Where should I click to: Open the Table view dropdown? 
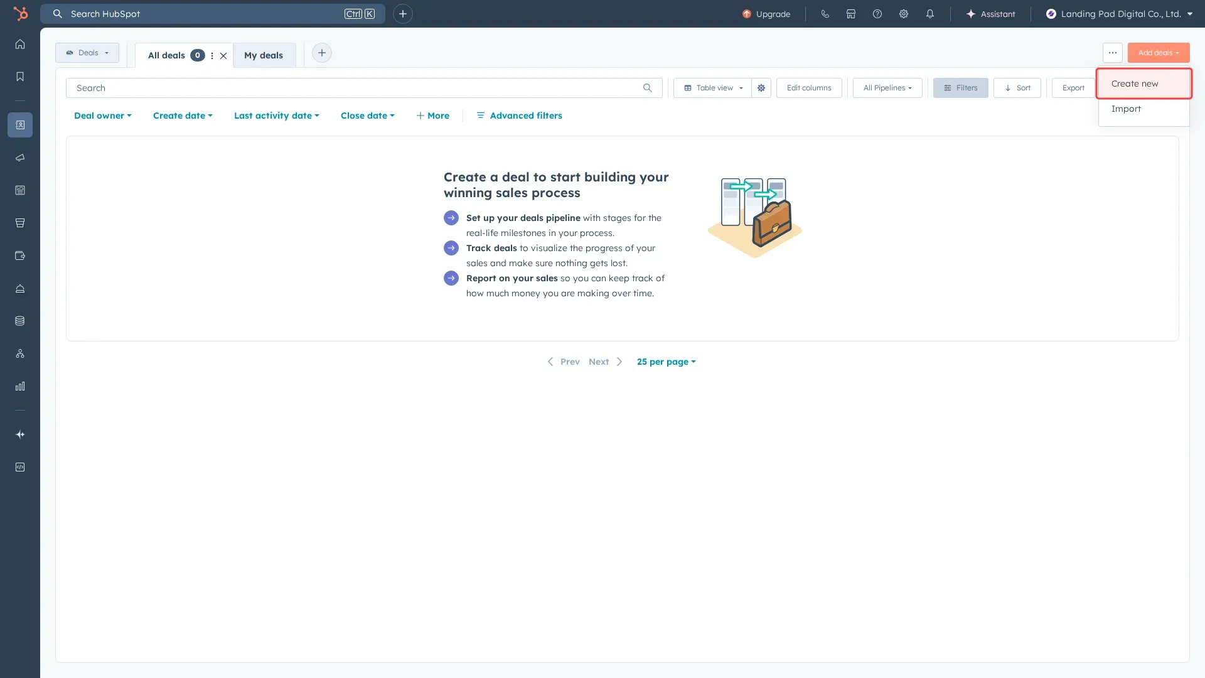(712, 88)
